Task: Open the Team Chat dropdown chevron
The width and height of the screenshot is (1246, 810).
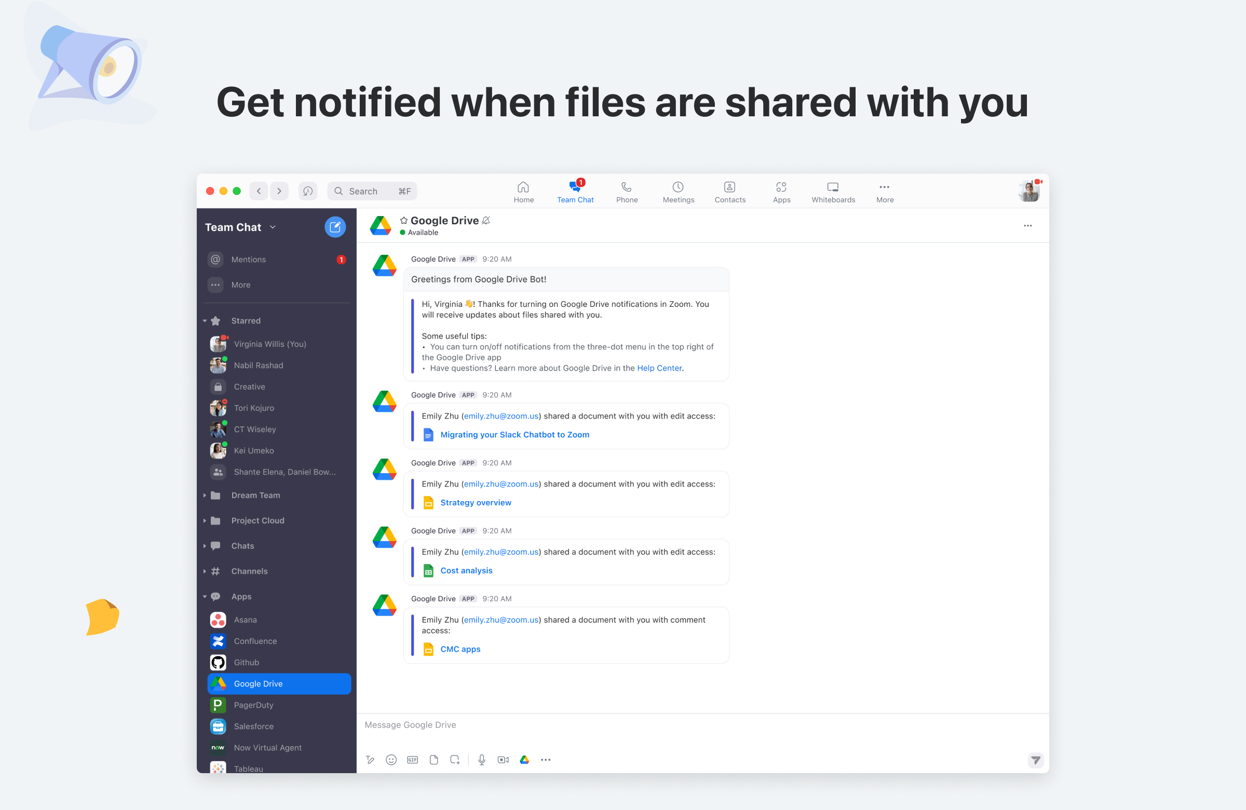Action: (273, 227)
